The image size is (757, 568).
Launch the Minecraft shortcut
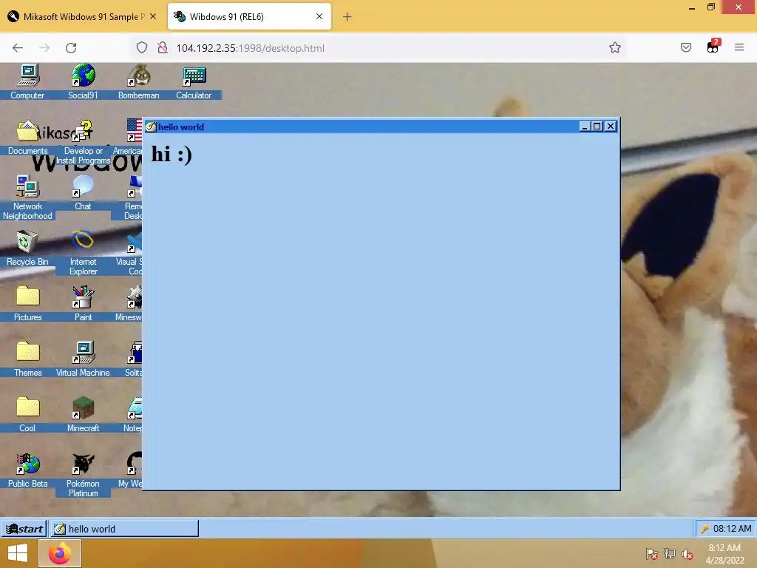coord(83,414)
